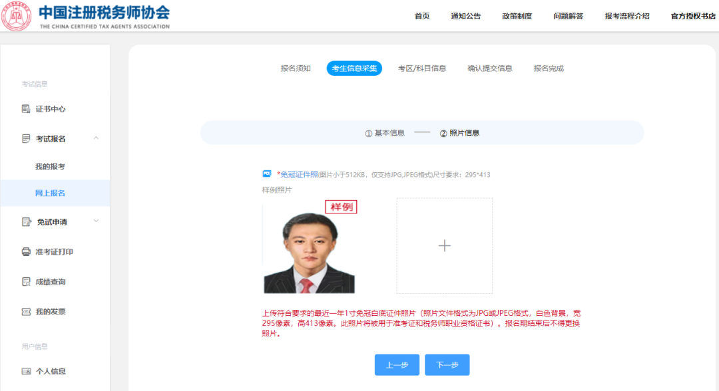Click the 个人信息 ID card icon
This screenshot has width=719, height=391.
click(x=26, y=371)
